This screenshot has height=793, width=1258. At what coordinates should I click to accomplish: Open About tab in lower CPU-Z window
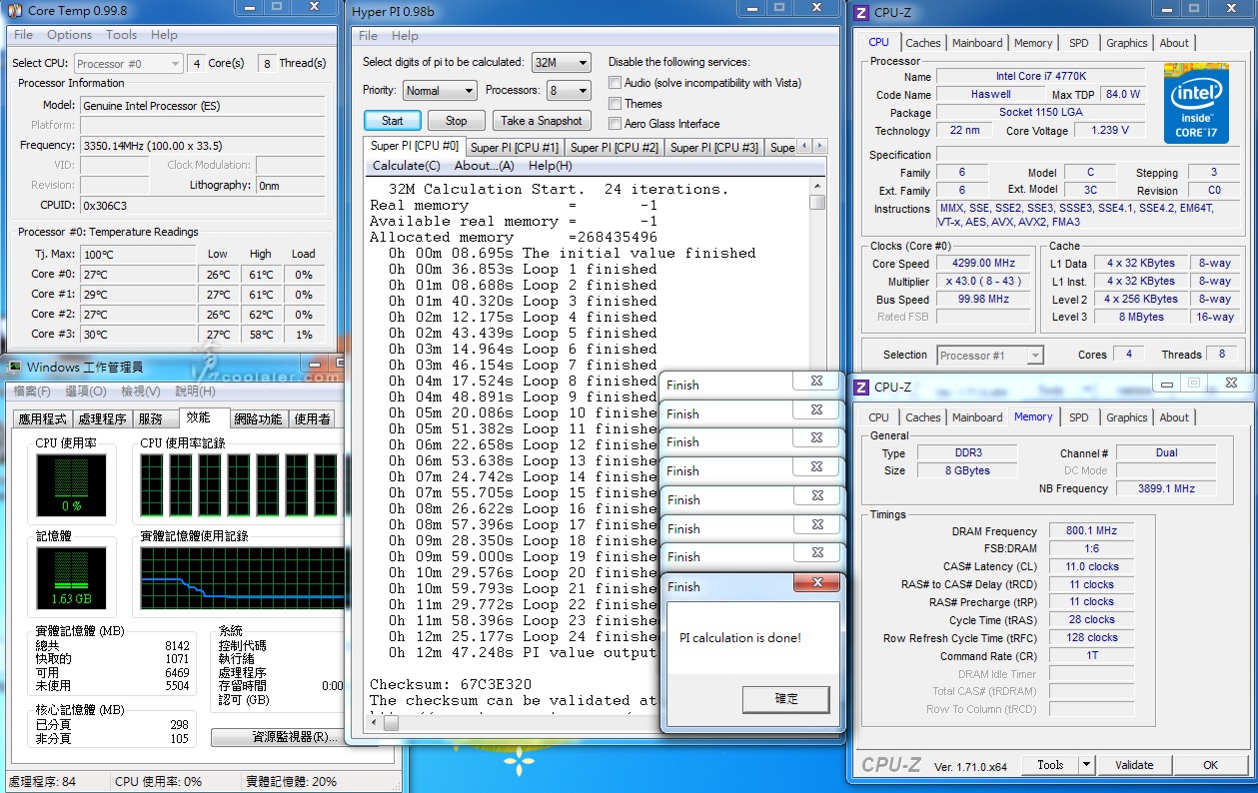point(1174,417)
